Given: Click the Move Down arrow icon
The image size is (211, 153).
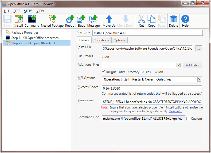Looking at the screenshot, I should pos(126,19).
